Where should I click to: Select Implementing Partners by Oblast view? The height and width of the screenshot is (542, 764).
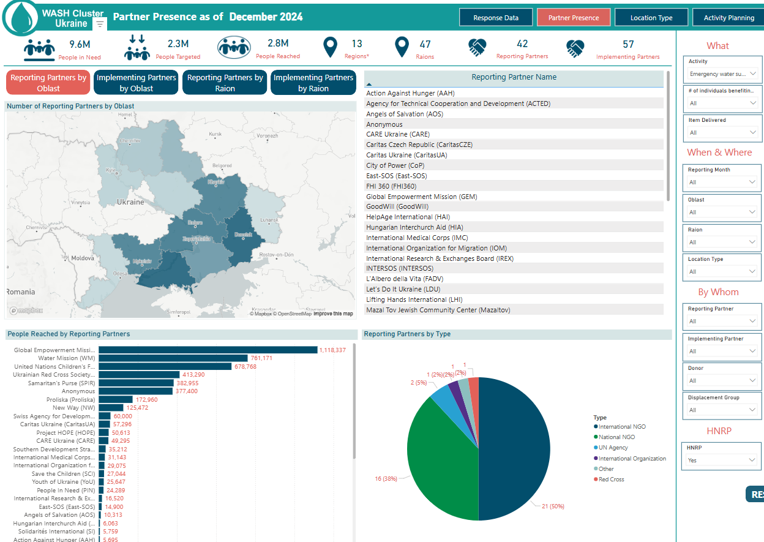[x=137, y=83]
